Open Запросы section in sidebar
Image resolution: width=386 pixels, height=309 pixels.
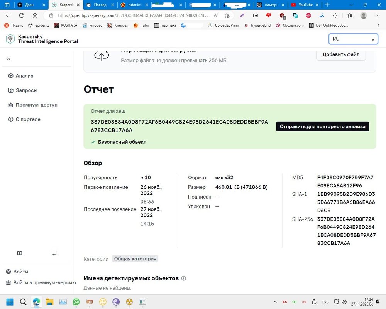pos(26,90)
